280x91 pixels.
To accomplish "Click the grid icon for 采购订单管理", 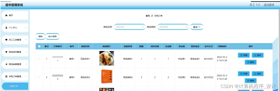I will point(6,77).
